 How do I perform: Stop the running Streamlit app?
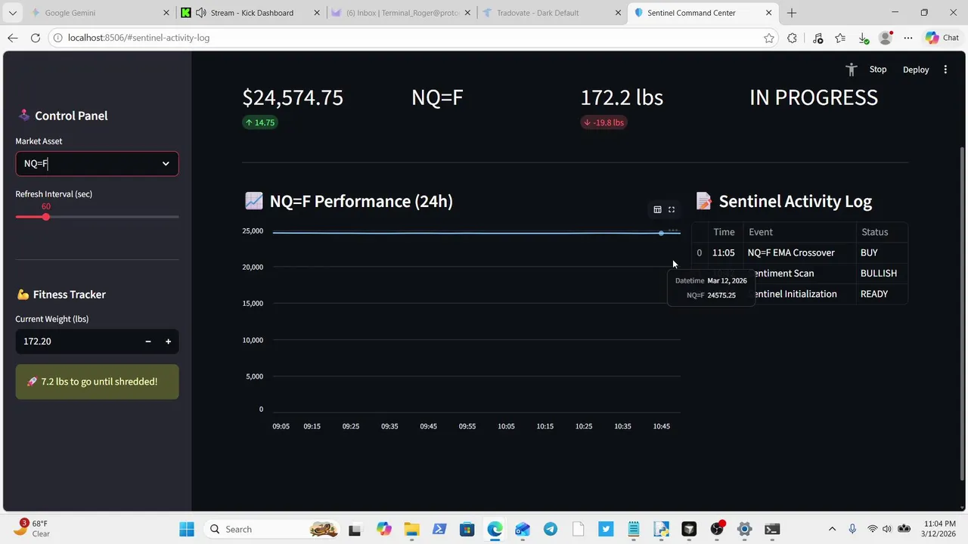(878, 70)
